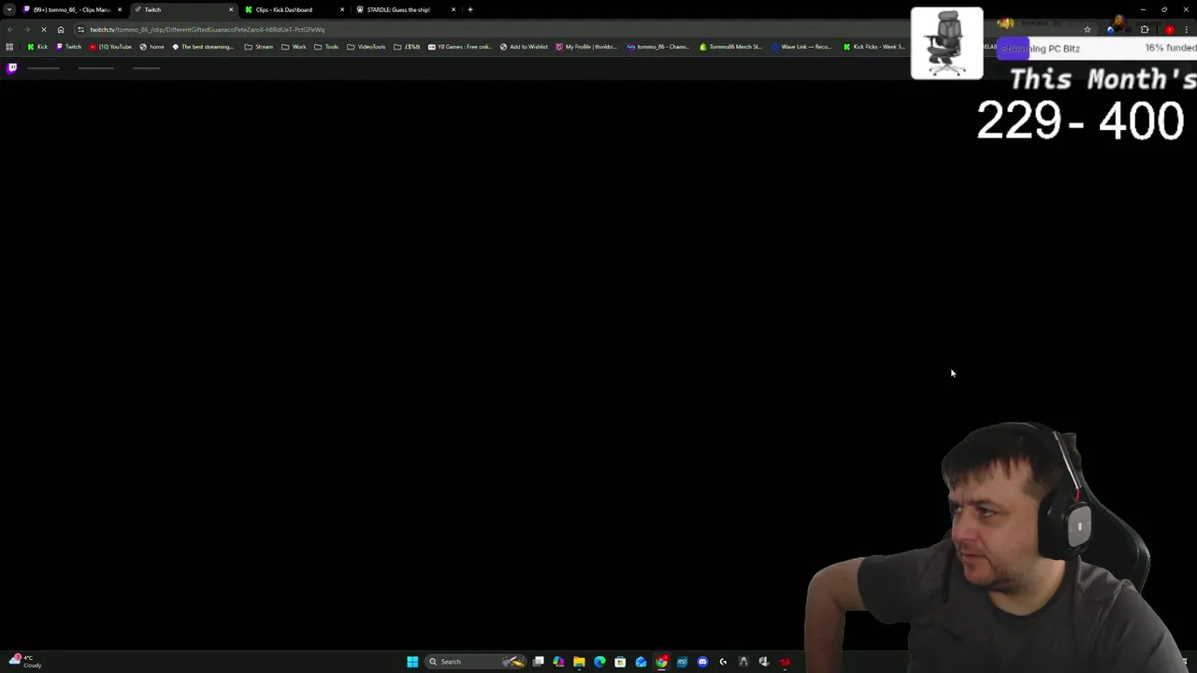View site information icon in address bar
Screen dimensions: 1197x673
click(x=80, y=29)
